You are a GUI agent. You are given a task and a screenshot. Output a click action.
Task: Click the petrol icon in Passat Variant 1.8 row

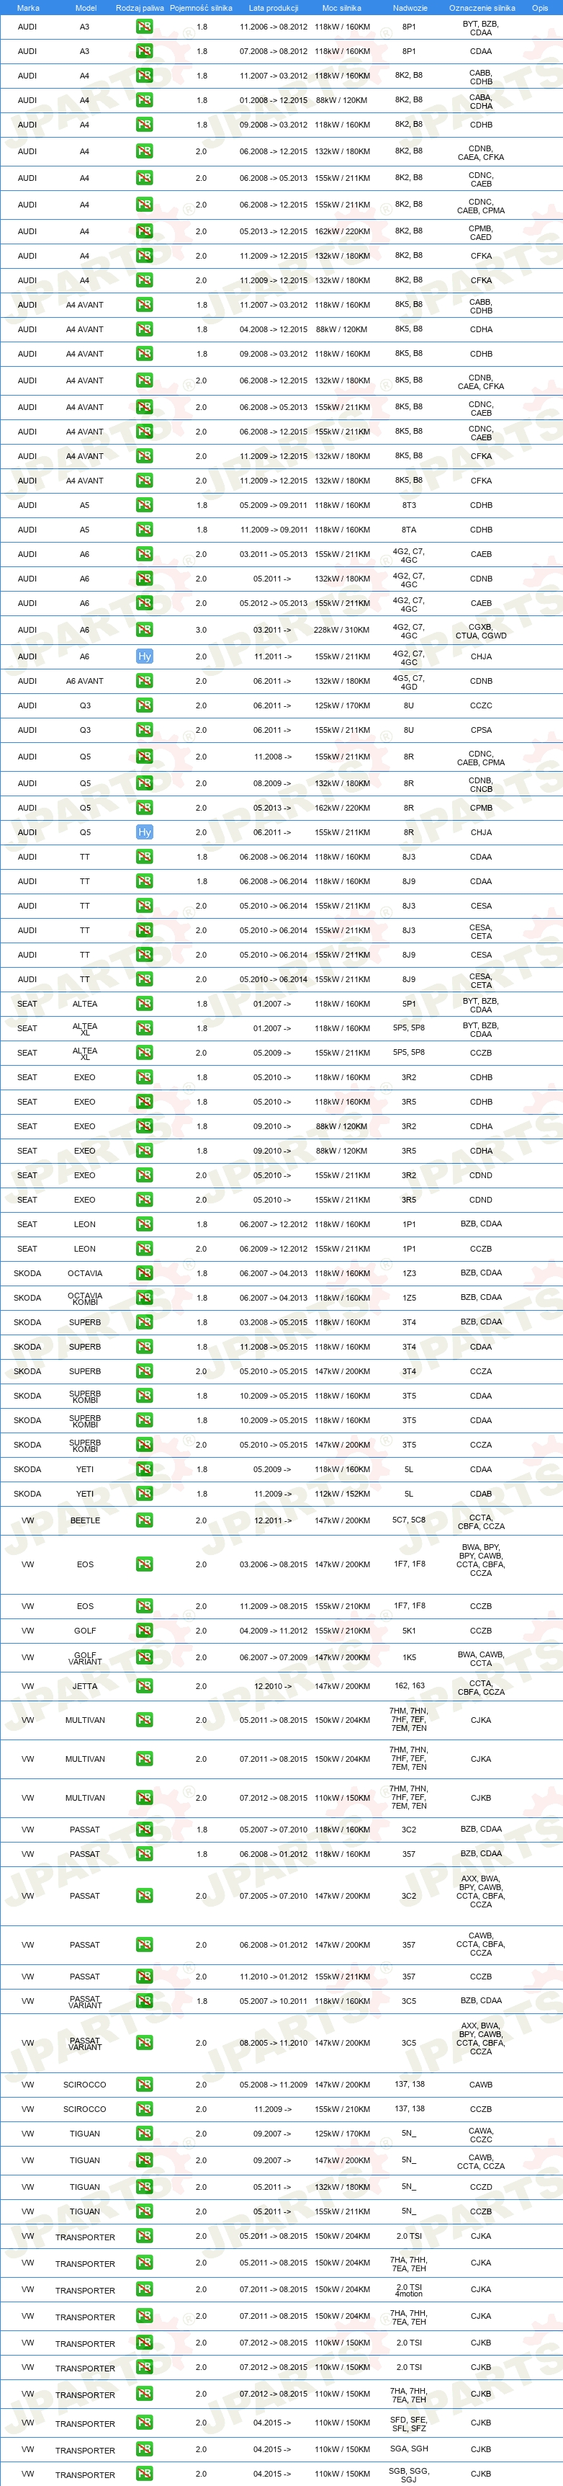click(145, 2002)
